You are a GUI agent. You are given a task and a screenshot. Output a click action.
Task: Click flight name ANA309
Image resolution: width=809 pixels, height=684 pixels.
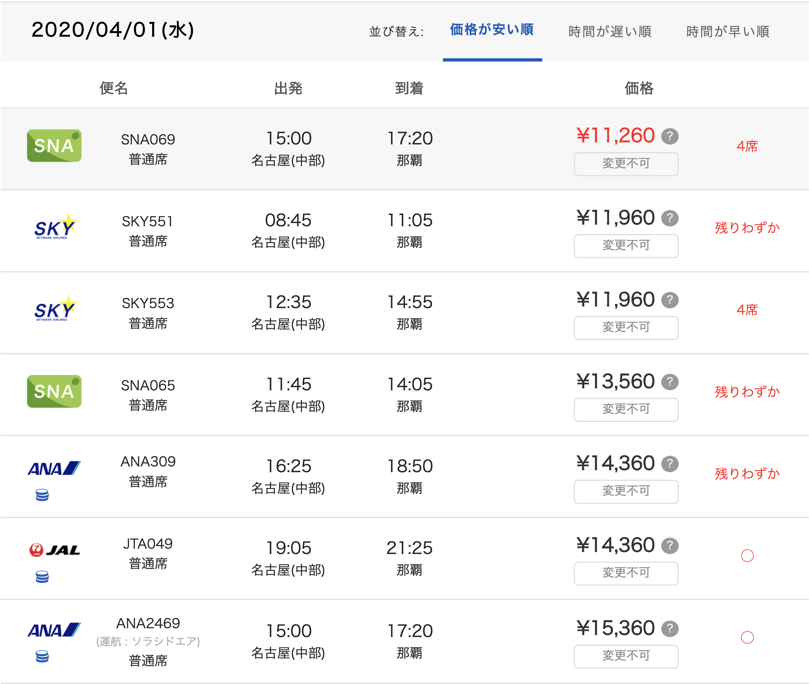point(148,462)
